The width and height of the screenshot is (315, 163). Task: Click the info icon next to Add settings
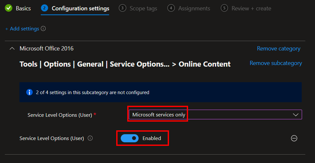click(x=43, y=29)
